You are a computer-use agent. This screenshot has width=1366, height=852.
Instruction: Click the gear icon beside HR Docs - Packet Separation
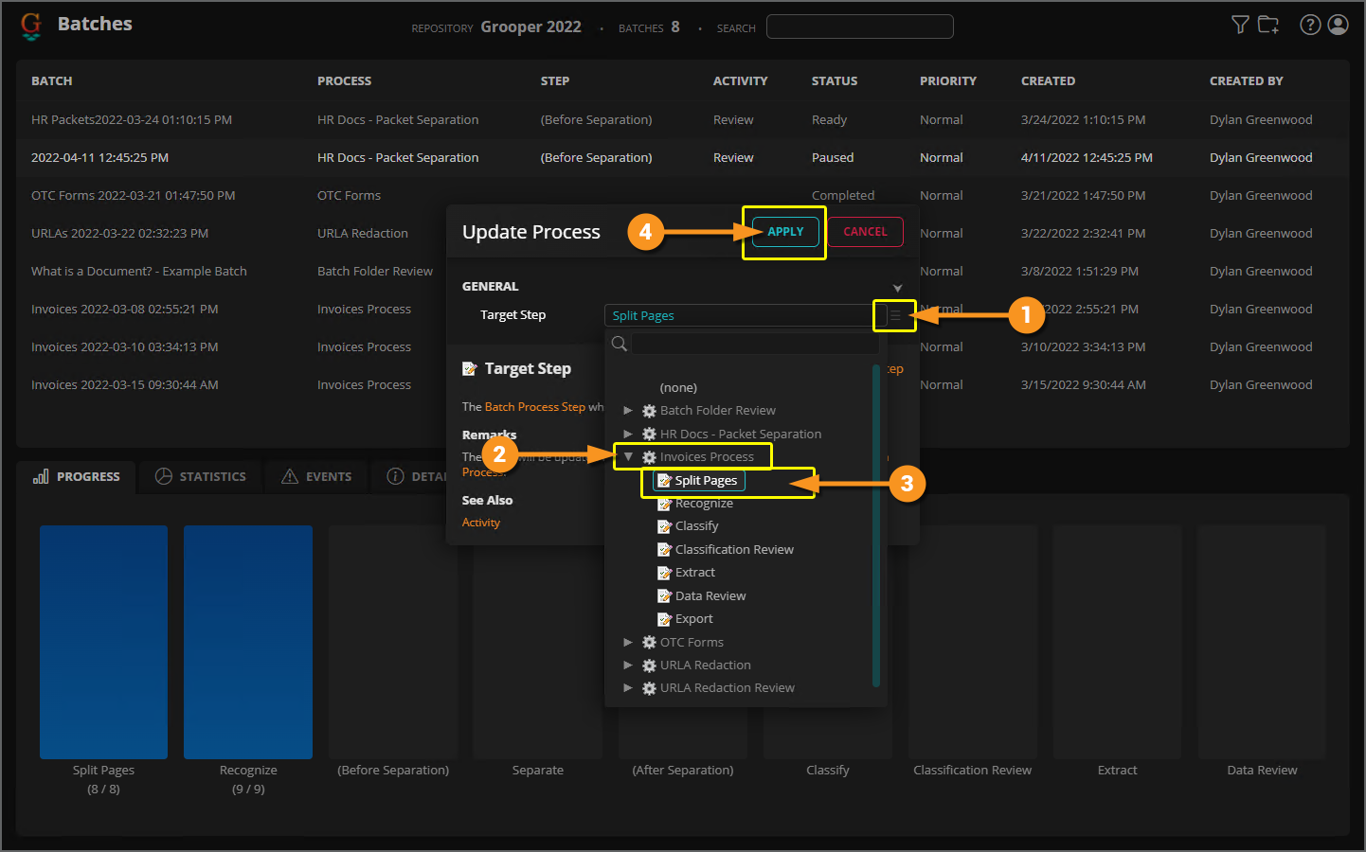649,434
